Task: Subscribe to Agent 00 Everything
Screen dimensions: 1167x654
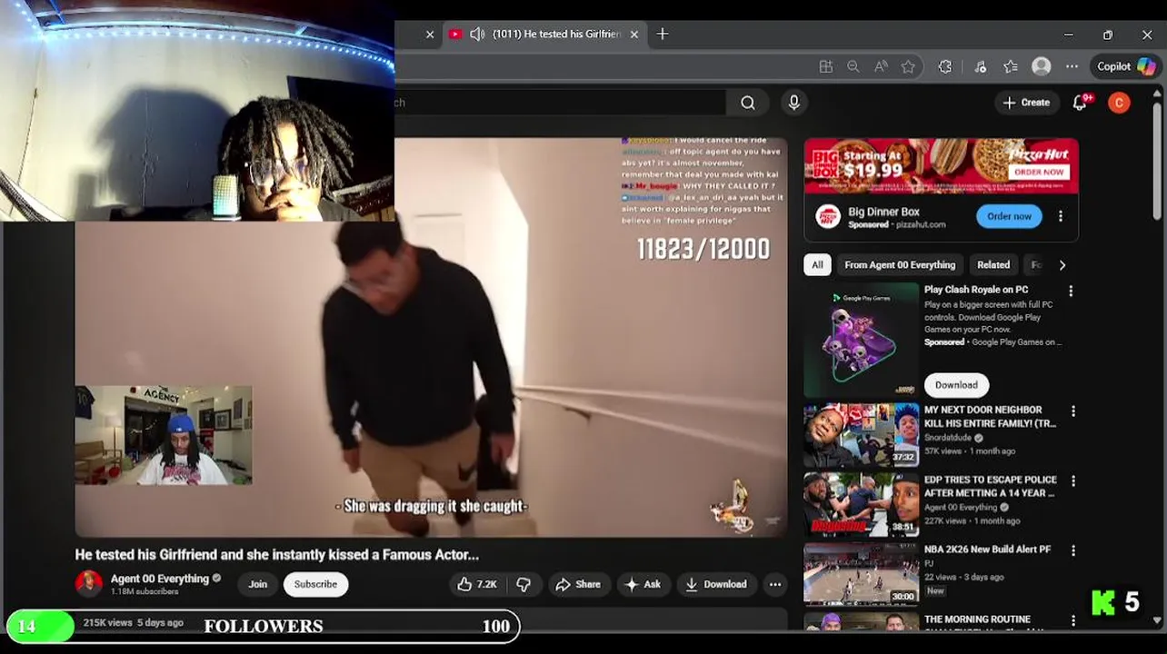Action: [x=315, y=584]
